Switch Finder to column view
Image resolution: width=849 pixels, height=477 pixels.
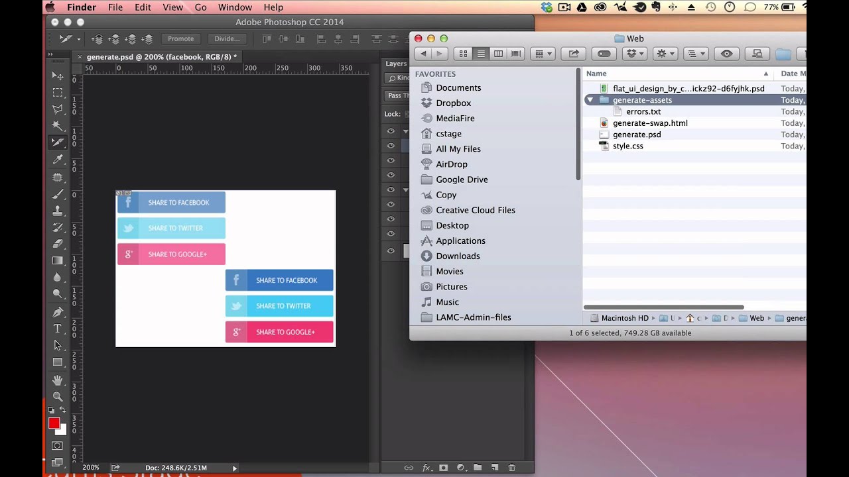(498, 54)
